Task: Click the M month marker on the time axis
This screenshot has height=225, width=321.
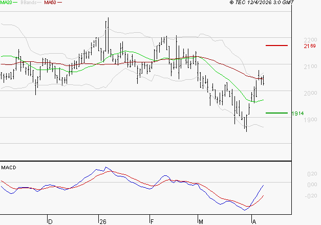Action: coord(201,222)
